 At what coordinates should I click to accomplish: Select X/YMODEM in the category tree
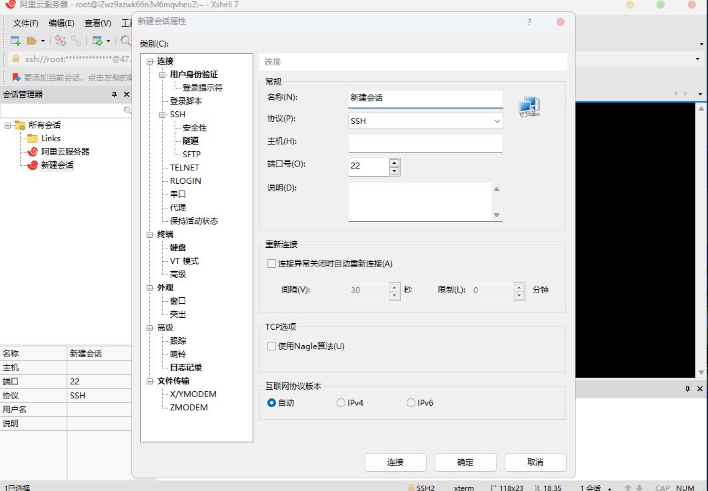click(193, 394)
